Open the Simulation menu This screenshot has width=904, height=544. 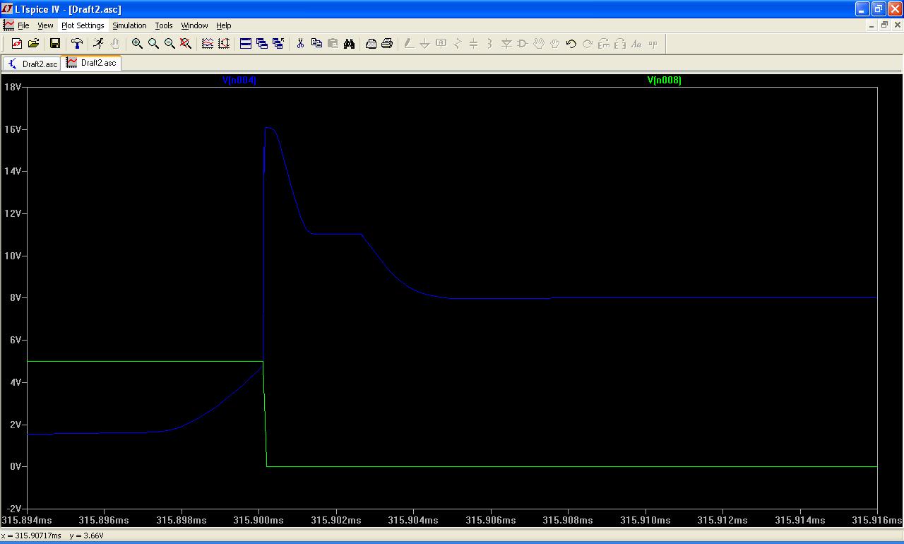pos(129,25)
